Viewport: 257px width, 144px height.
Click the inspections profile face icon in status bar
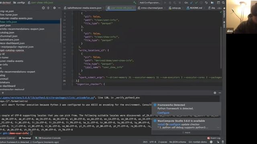tap(211, 142)
